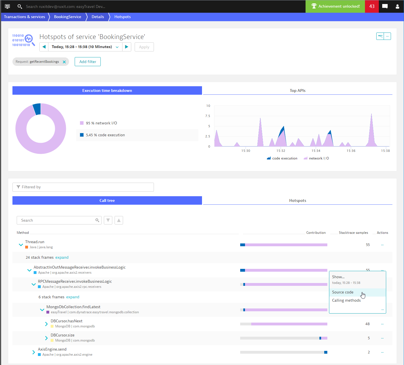Viewport: 404px width, 365px height.
Task: Go to previous time frame arrow
Action: 44,47
